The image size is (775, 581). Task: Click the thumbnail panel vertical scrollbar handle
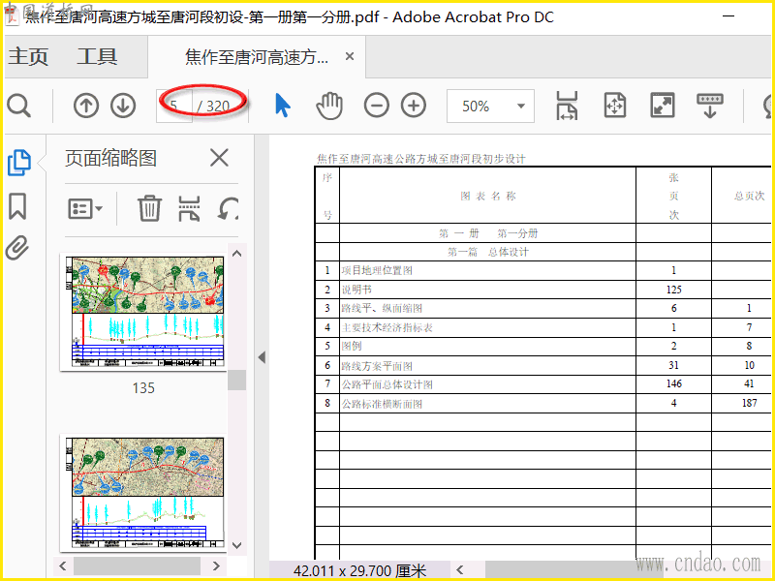point(236,380)
